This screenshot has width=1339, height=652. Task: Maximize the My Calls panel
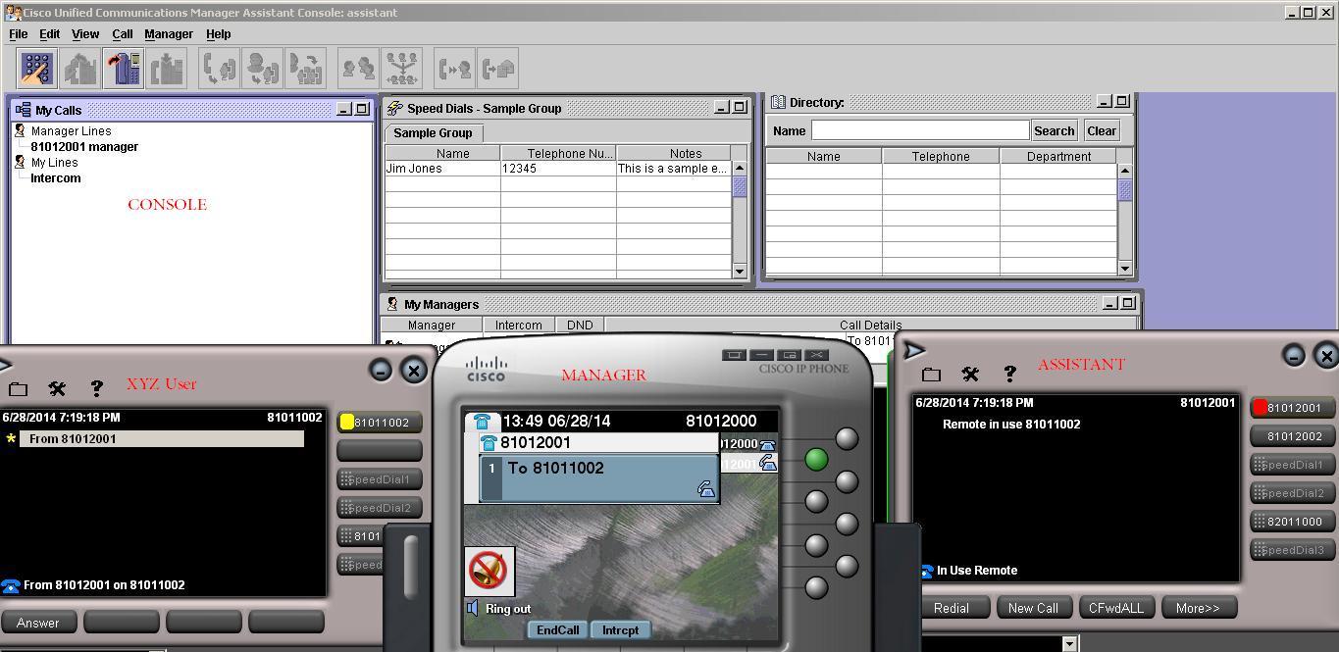point(361,109)
